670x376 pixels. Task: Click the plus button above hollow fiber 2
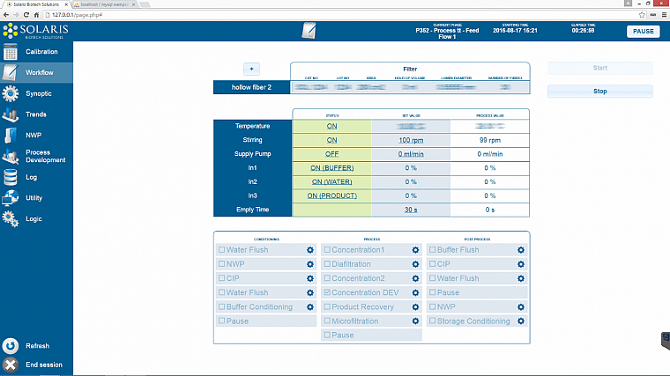[251, 69]
